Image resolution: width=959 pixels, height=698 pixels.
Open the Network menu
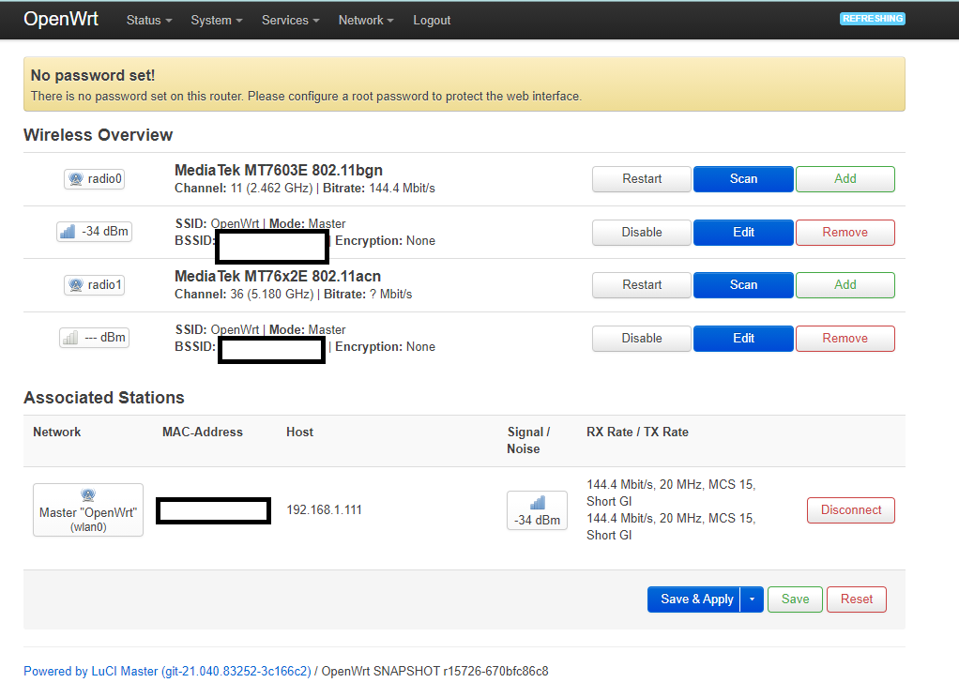(366, 21)
